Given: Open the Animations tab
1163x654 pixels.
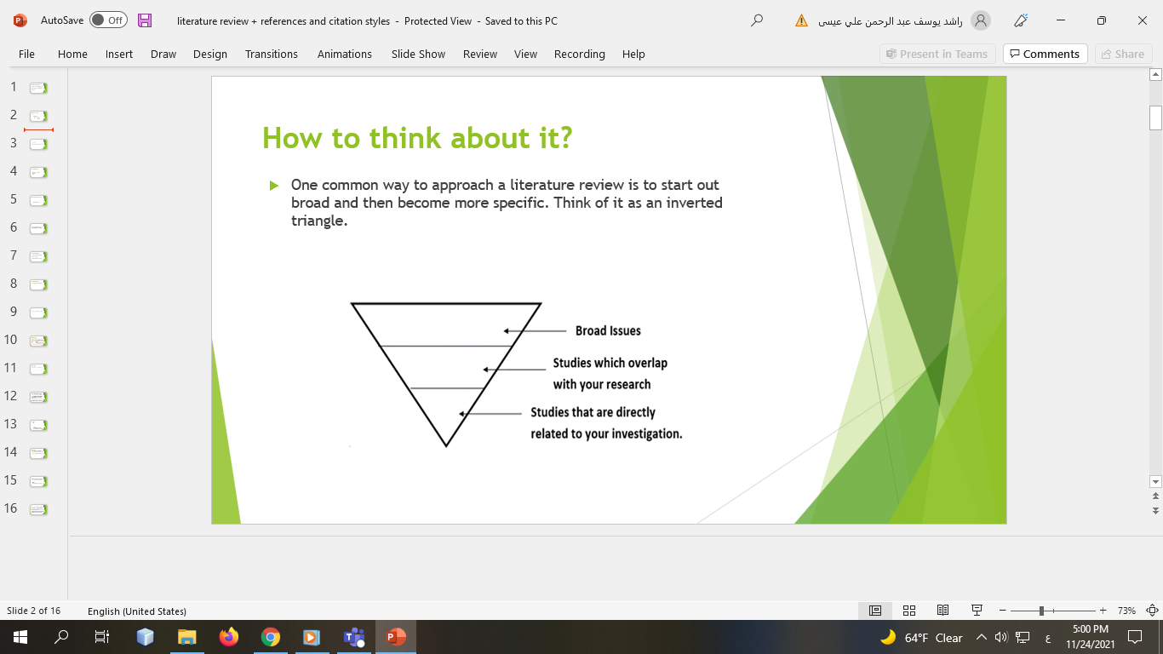Looking at the screenshot, I should [345, 54].
